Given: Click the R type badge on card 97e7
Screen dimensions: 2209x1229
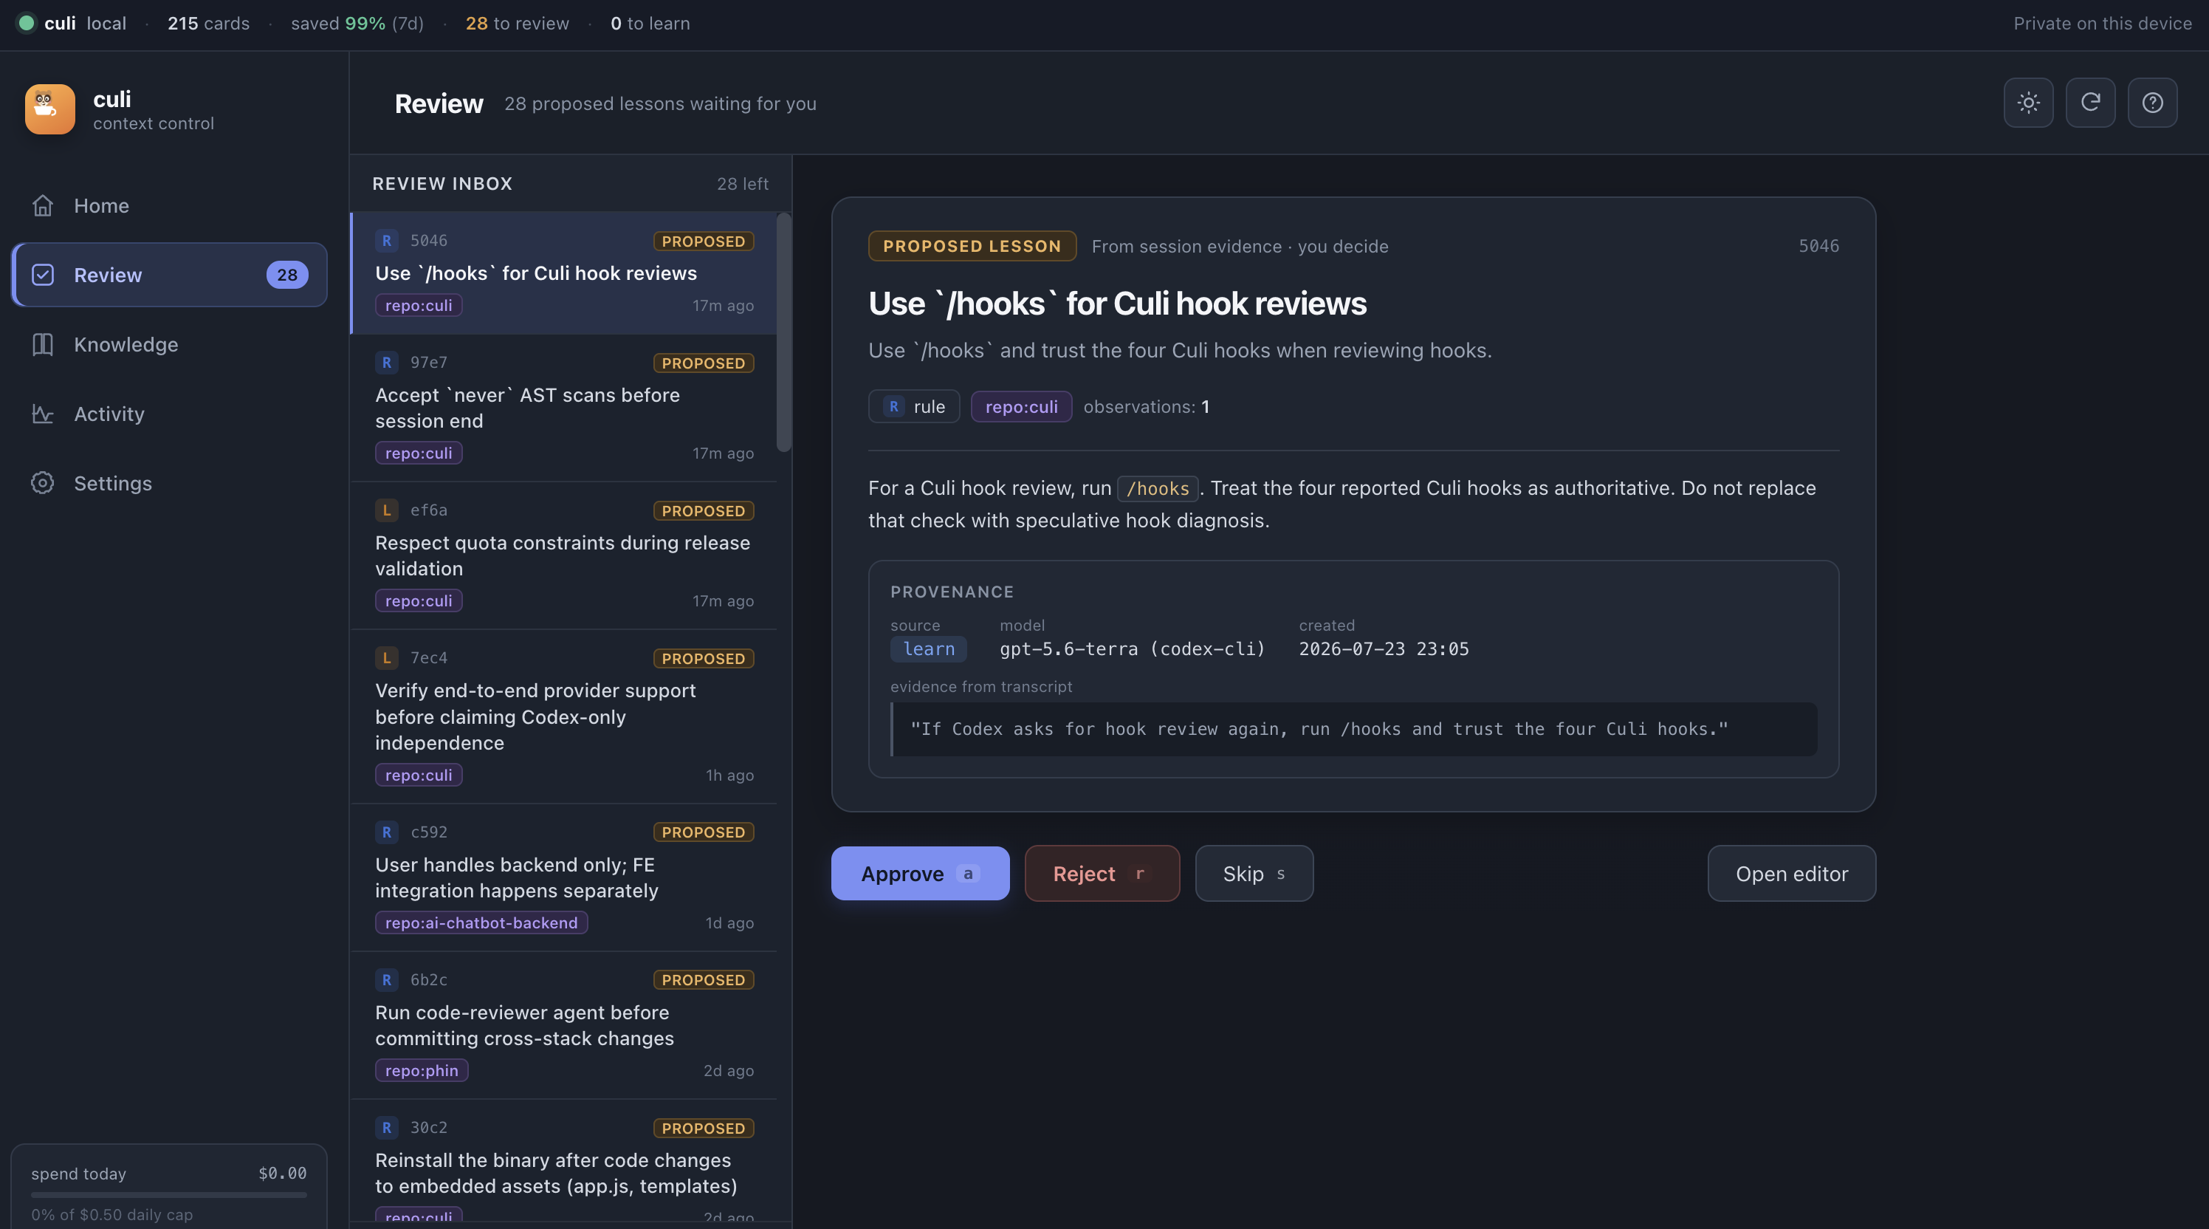Looking at the screenshot, I should [x=387, y=363].
